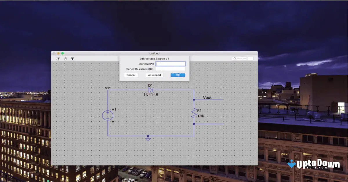Image resolution: width=348 pixels, height=182 pixels.
Task: Cancel the Edit Voltage Source dialog
Action: pos(131,75)
